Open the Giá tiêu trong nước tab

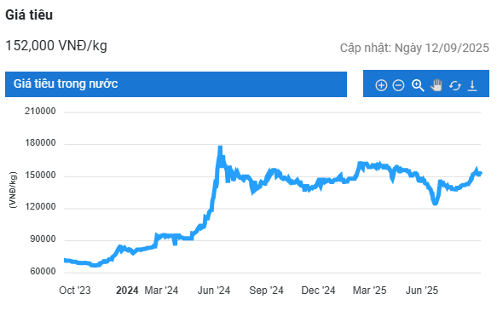pyautogui.click(x=176, y=84)
